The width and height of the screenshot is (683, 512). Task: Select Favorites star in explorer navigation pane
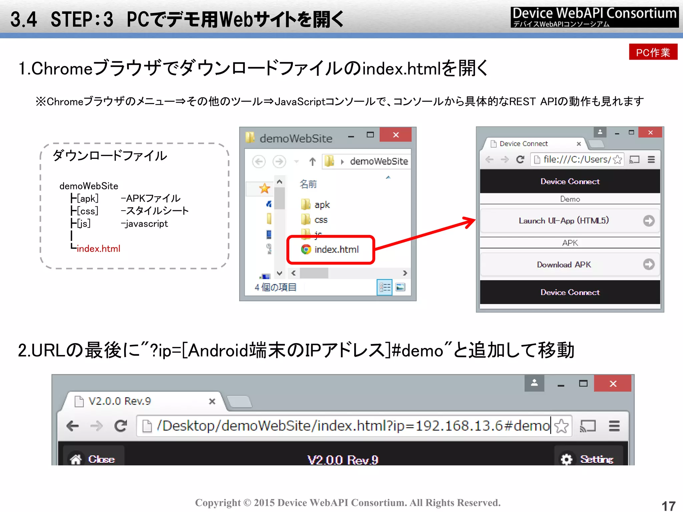(x=264, y=188)
